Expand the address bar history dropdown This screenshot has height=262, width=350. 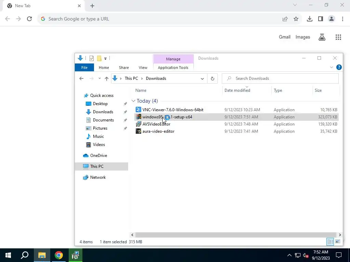point(202,79)
